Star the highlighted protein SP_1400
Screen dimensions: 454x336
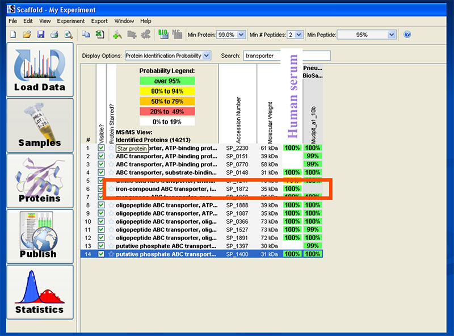[111, 254]
